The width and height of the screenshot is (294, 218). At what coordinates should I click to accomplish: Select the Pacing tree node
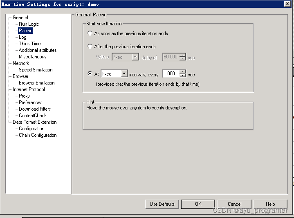26,31
